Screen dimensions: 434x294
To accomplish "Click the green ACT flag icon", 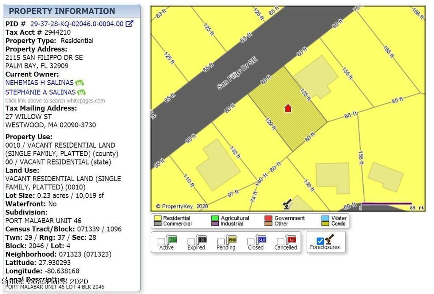I will tap(172, 240).
